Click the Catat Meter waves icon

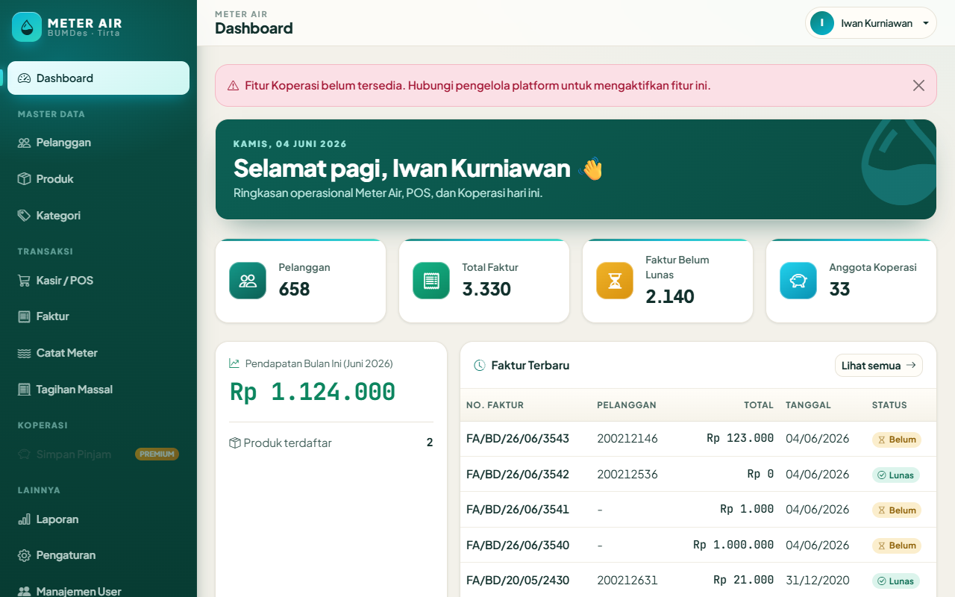(24, 353)
